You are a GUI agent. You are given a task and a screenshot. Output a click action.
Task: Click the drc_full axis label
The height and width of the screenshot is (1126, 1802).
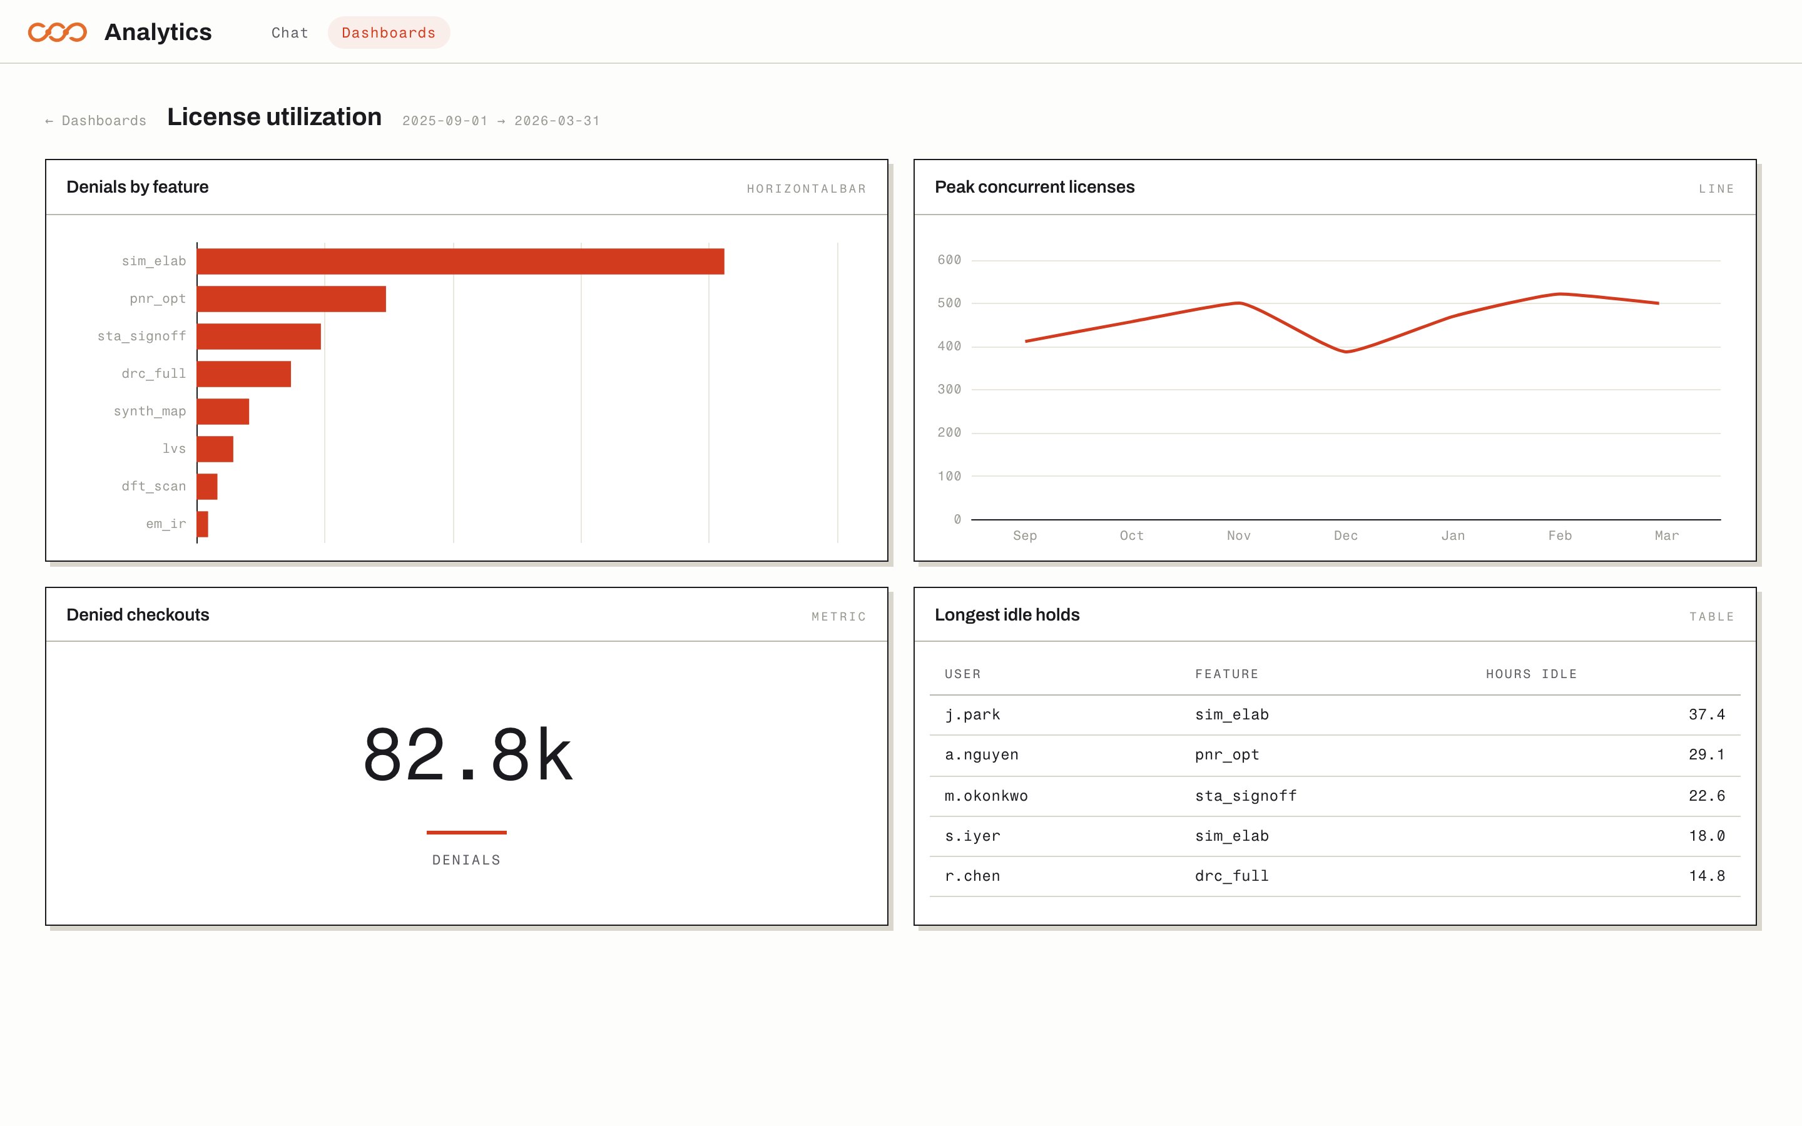(x=153, y=374)
